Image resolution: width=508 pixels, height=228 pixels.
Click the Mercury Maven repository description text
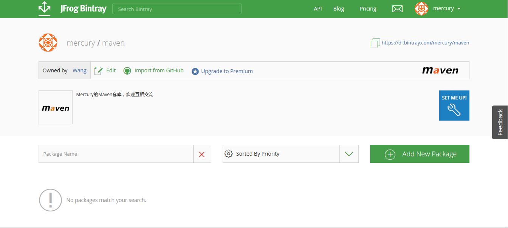(115, 95)
